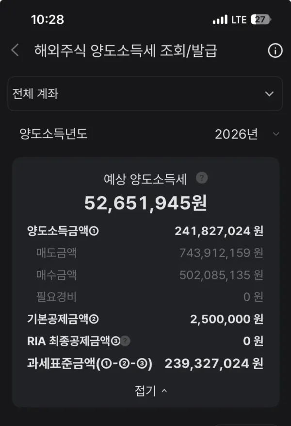Image resolution: width=291 pixels, height=426 pixels.
Task: Tap the 양도소득년도 label
Action: tap(53, 134)
